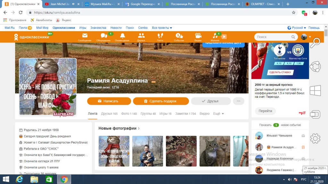Click the search magnifier icon in Поиск field
This screenshot has width=328, height=184.
(293, 37)
